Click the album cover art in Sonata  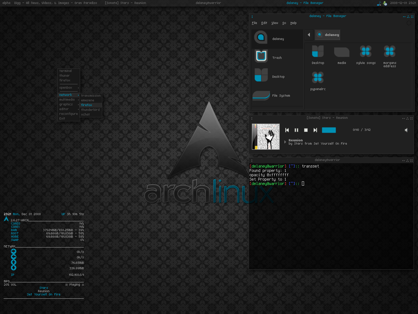(266, 136)
